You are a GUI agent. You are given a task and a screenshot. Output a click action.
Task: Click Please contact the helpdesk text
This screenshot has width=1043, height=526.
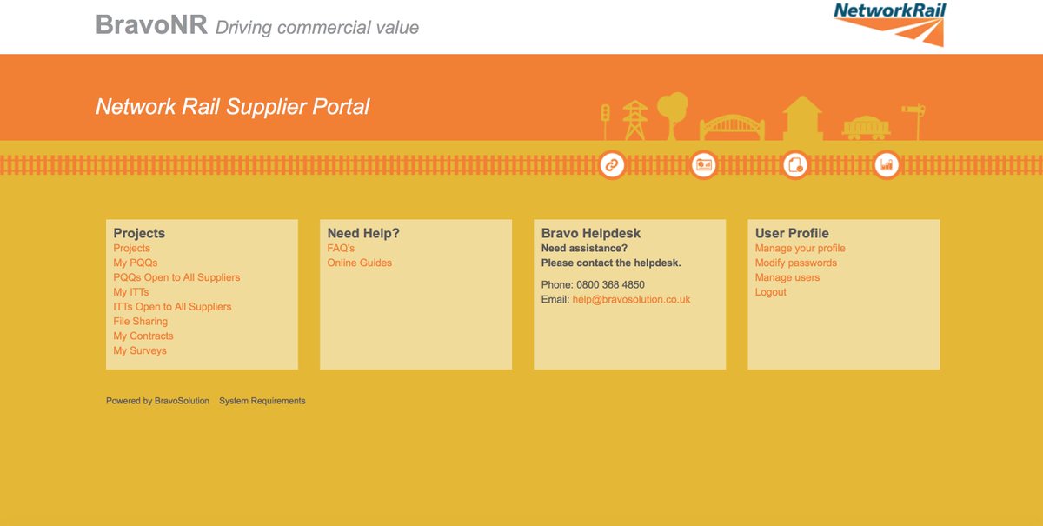611,263
